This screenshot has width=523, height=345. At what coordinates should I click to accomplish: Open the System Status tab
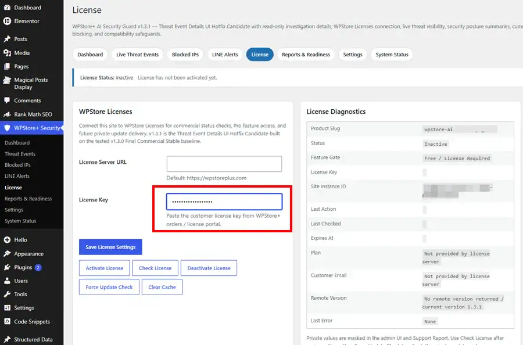coord(392,55)
